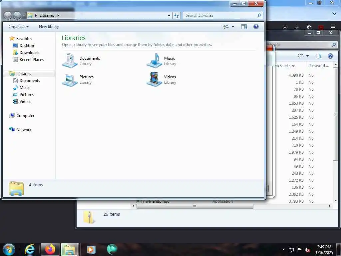341x256 pixels.
Task: Select Pictures under Libraries in sidebar
Action: click(27, 94)
